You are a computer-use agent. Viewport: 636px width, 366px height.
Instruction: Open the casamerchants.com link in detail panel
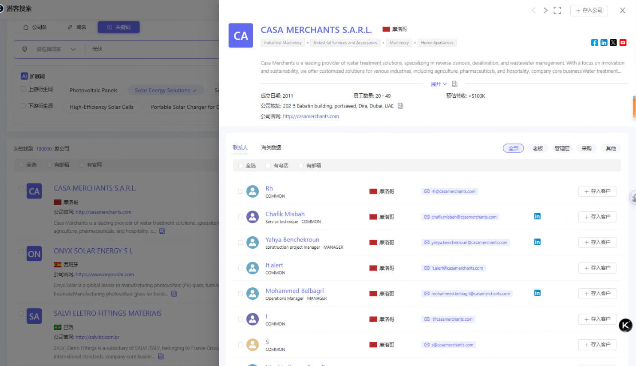(311, 116)
